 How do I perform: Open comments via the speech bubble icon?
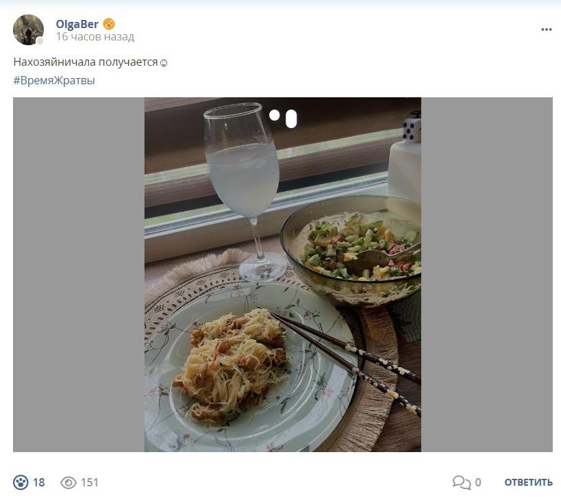point(462,482)
